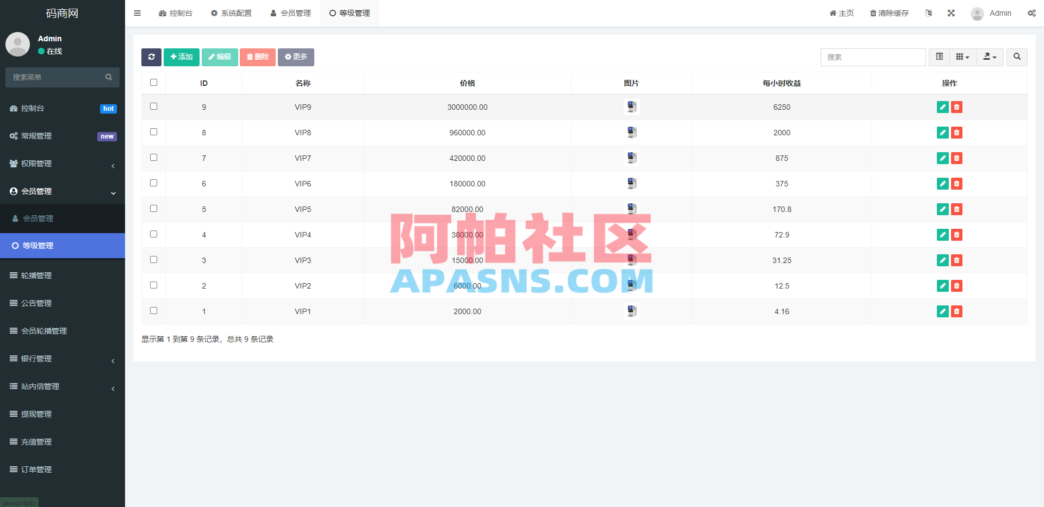Check the checkbox for VIP2 row
This screenshot has height=507, width=1044.
click(153, 285)
